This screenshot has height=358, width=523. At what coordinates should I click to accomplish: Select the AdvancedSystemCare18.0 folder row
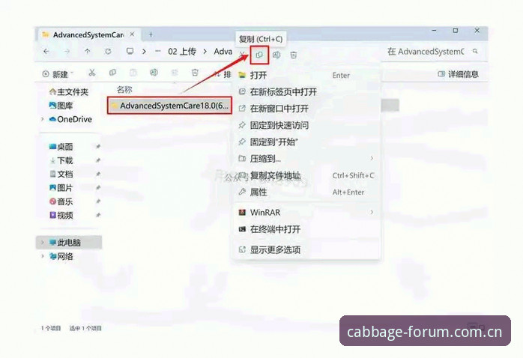coord(169,106)
